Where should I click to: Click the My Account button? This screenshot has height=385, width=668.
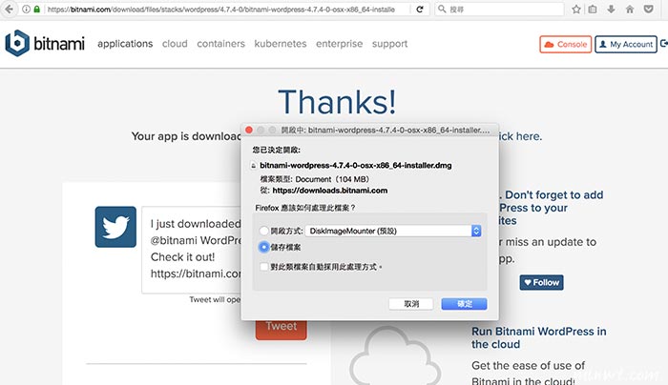pyautogui.click(x=626, y=44)
